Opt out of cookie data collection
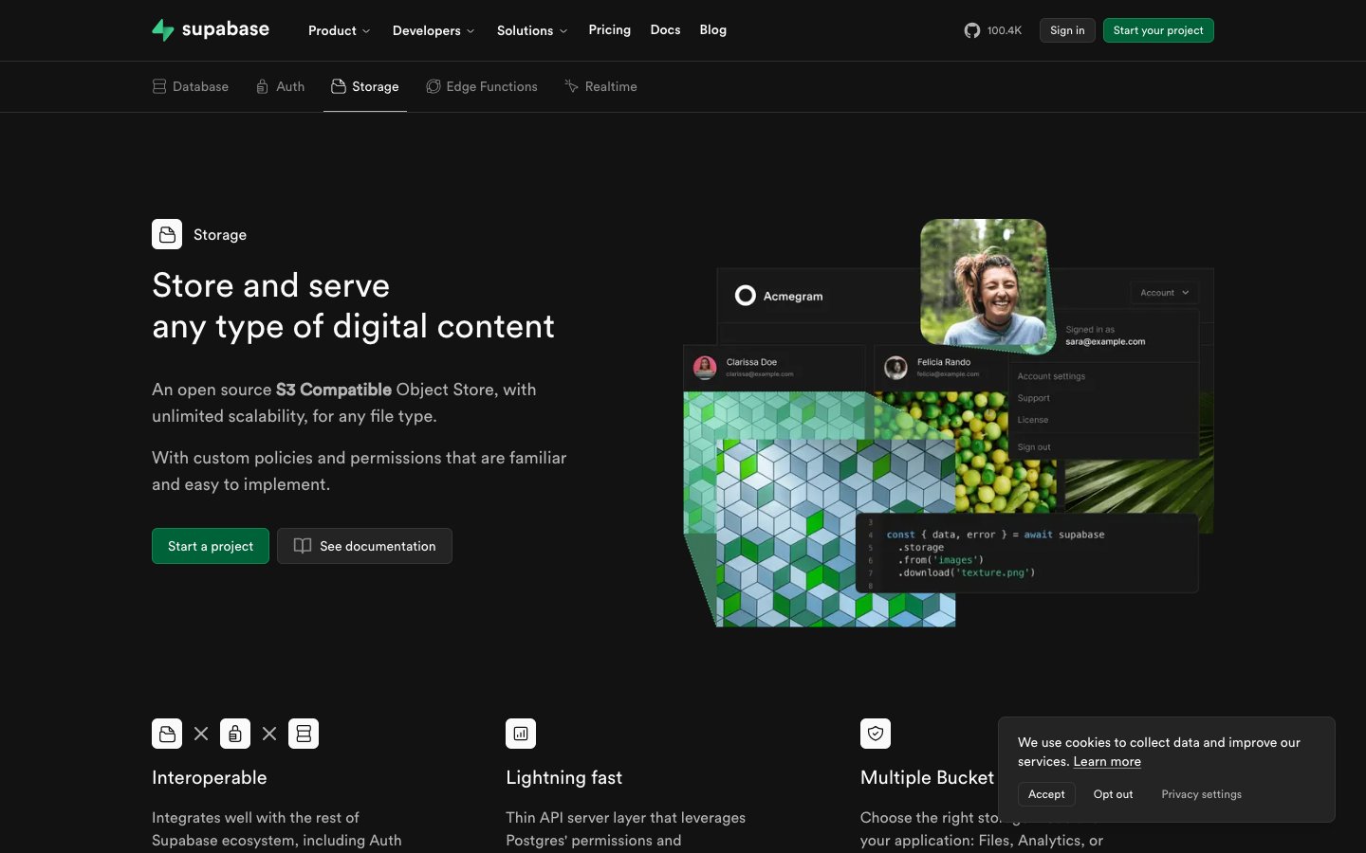The image size is (1366, 853). tap(1113, 794)
